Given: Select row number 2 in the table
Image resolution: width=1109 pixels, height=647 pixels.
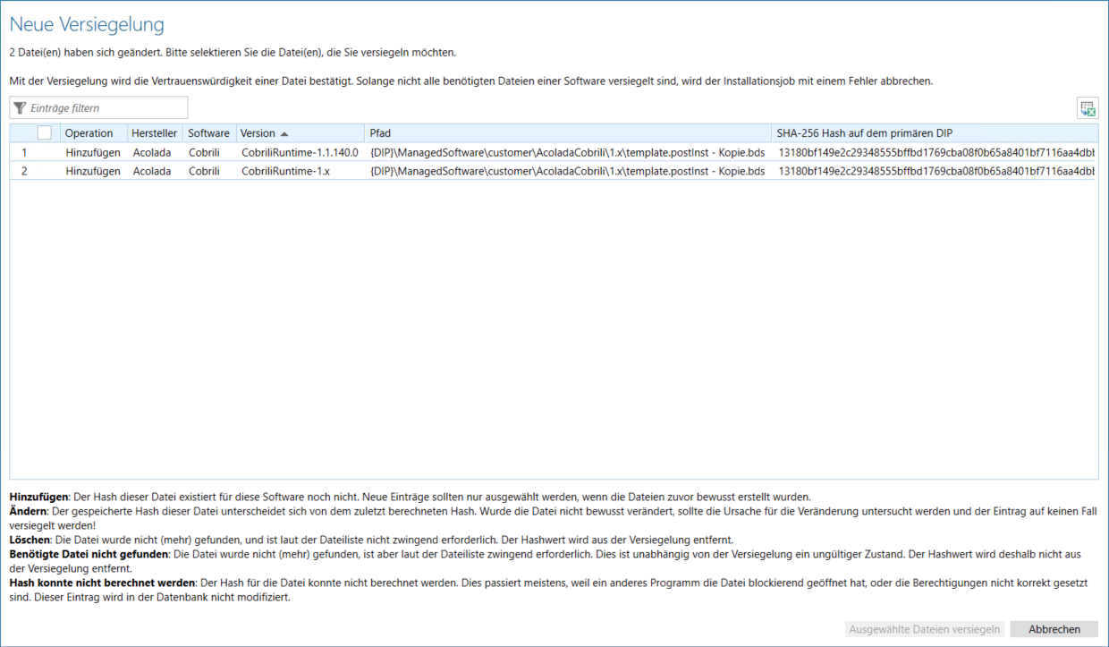Looking at the screenshot, I should click(x=24, y=171).
